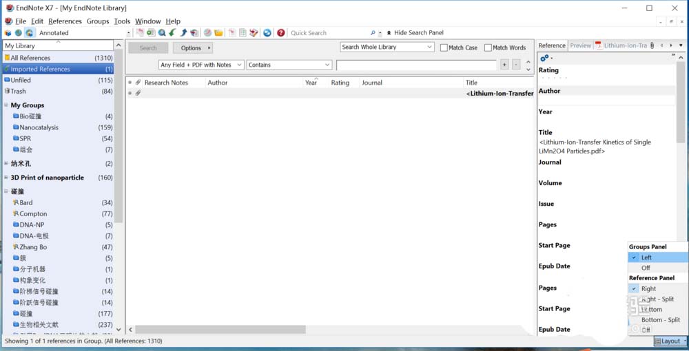689x351 pixels.
Task: Click the Quick Search box
Action: (x=329, y=33)
